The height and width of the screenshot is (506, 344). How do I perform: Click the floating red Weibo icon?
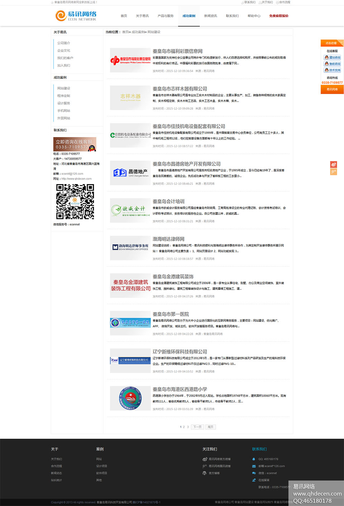tap(334, 164)
